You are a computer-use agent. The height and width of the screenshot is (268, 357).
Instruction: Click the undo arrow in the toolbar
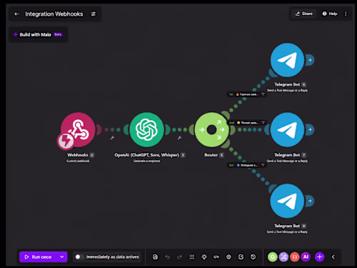click(168, 257)
